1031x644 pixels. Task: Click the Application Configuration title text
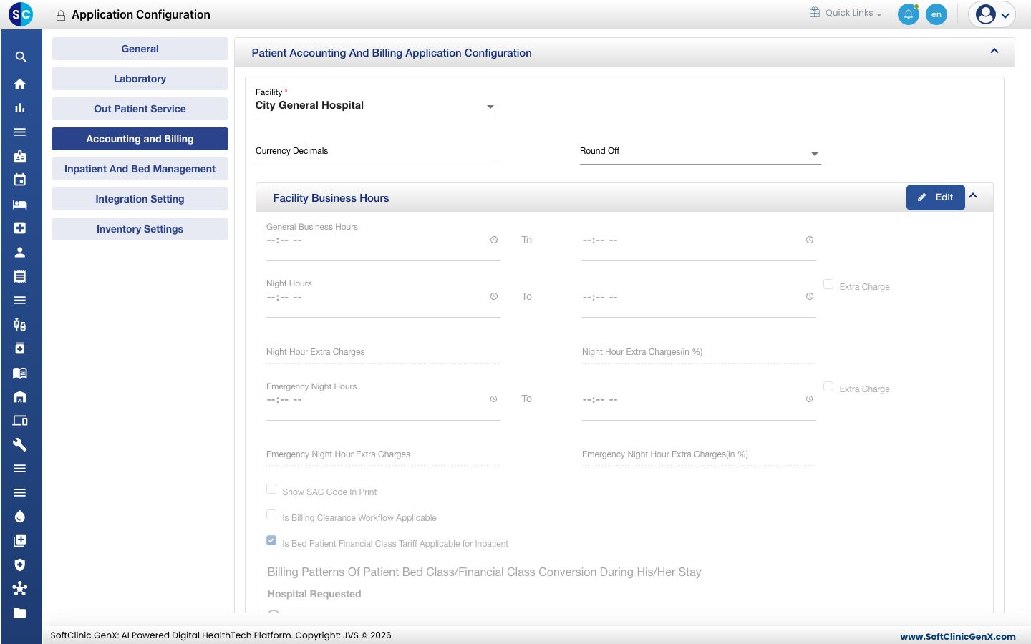point(141,14)
